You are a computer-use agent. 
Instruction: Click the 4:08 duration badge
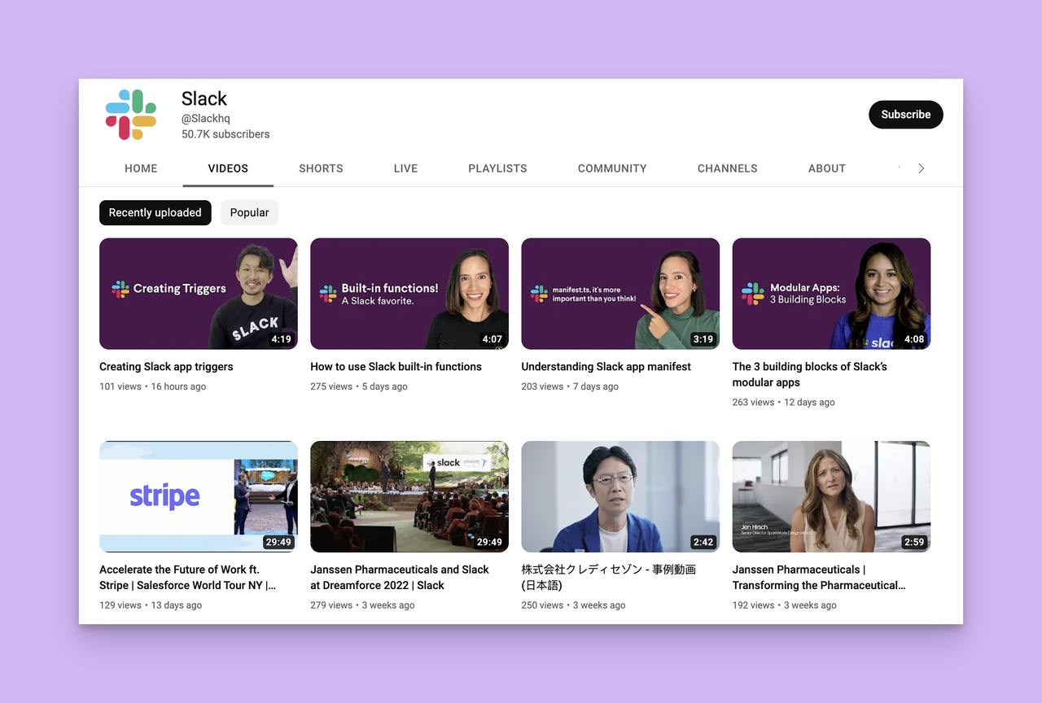(x=914, y=339)
